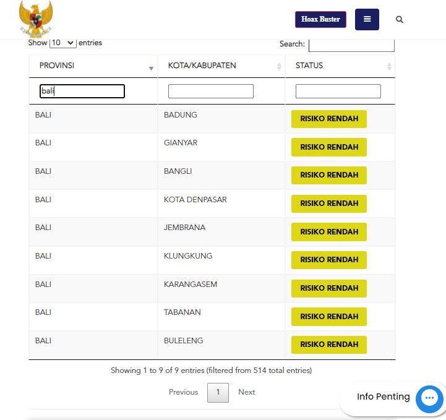The width and height of the screenshot is (446, 420).
Task: Sort table by Provinsi column arrow
Action: [151, 67]
